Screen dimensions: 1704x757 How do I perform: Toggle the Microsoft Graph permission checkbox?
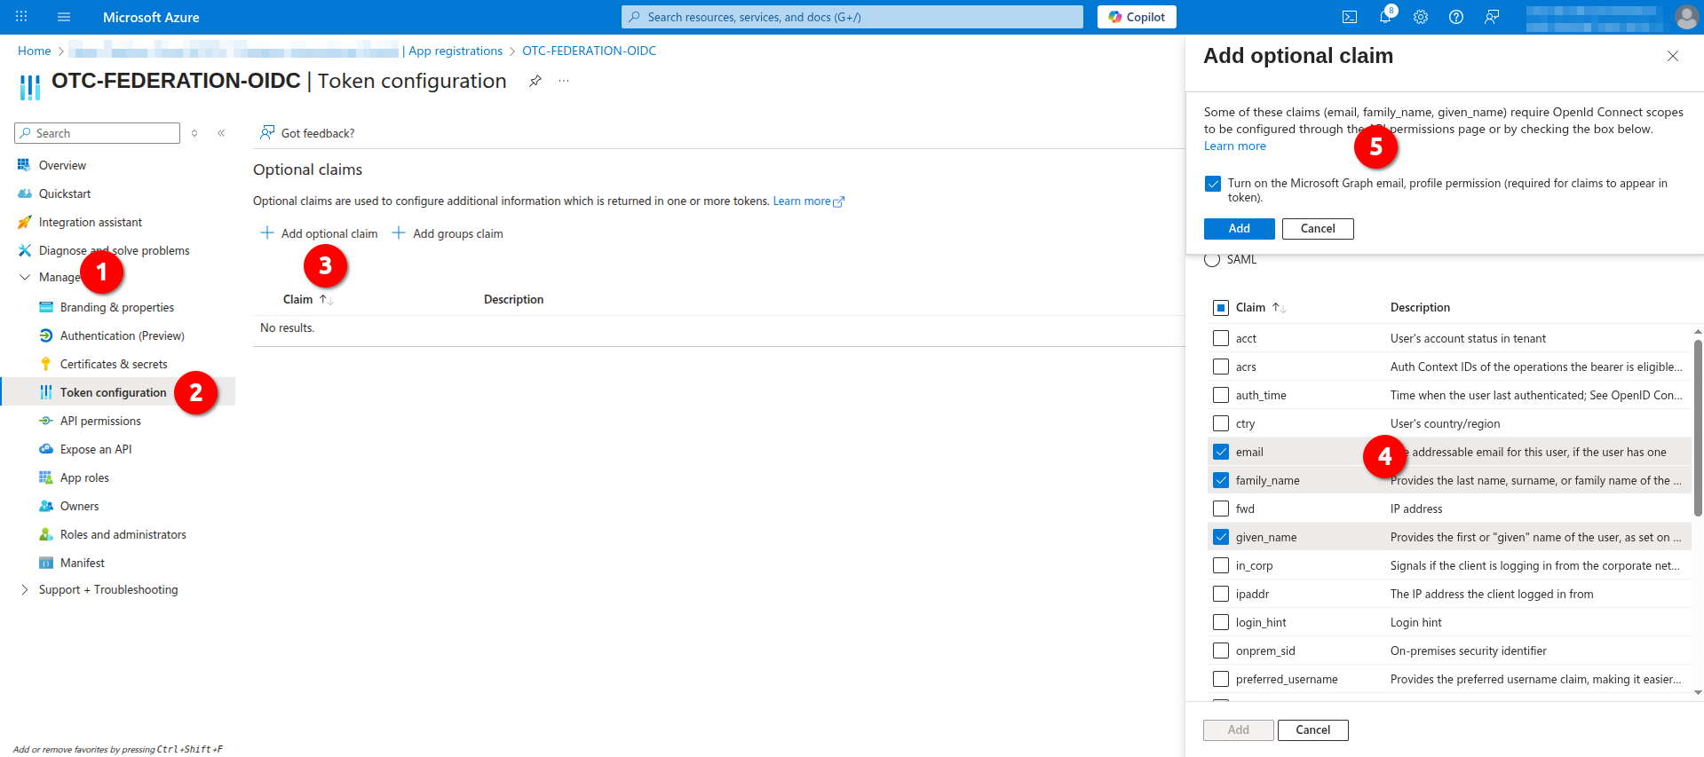click(x=1213, y=184)
